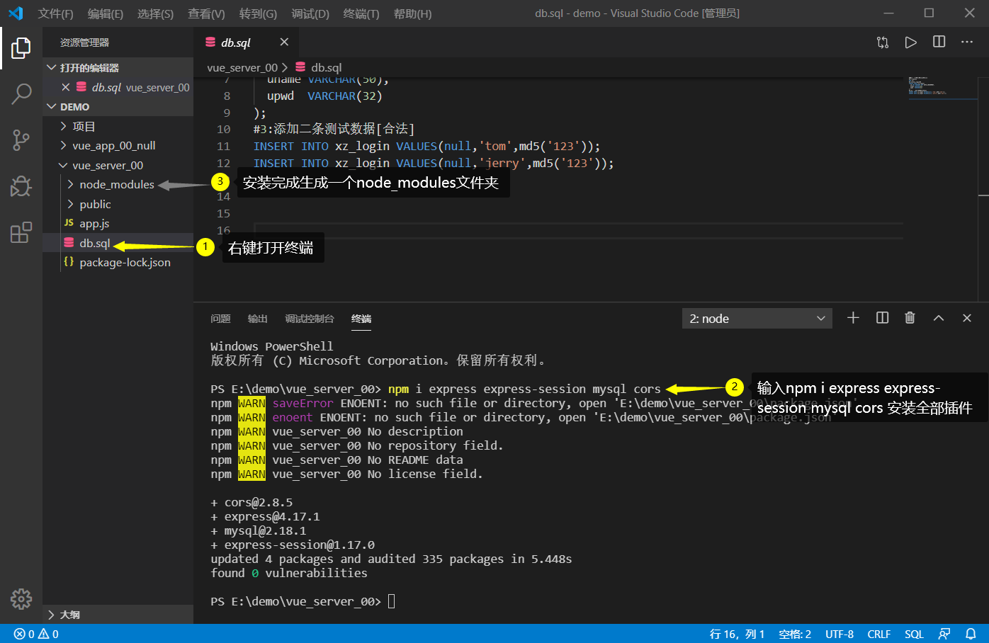Screen dimensions: 989x643
Task: Maximize the terminal panel with the chevron
Action: (x=938, y=318)
